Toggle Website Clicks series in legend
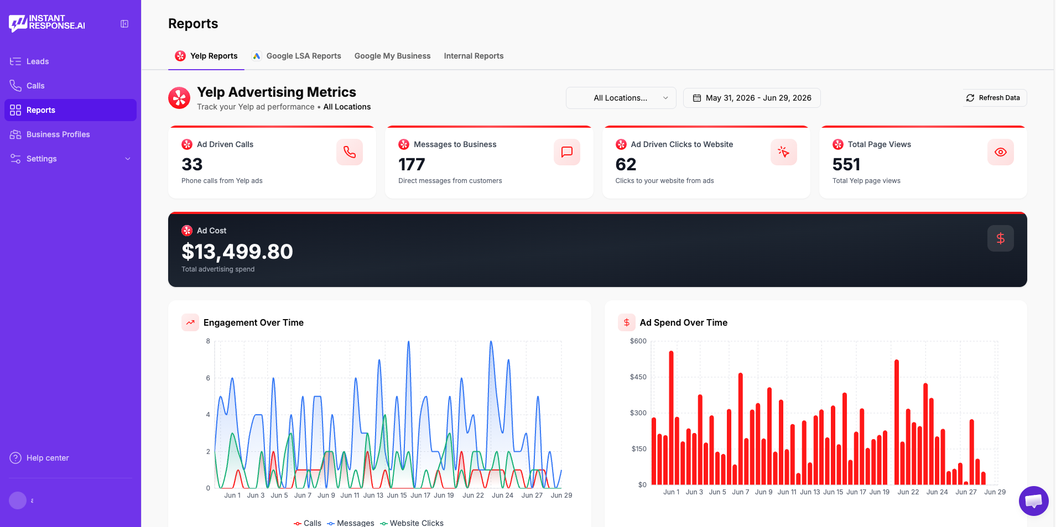Viewport: 1056px width, 527px height. [412, 523]
